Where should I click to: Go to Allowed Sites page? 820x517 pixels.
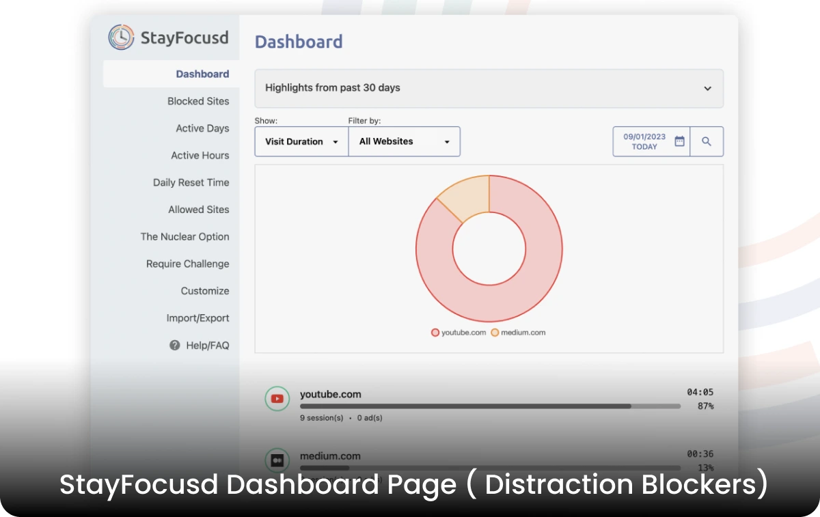199,210
